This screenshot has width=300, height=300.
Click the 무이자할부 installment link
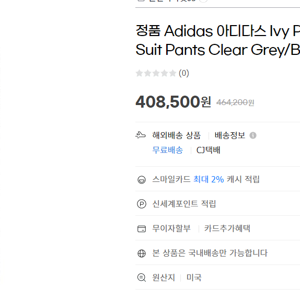click(x=171, y=228)
